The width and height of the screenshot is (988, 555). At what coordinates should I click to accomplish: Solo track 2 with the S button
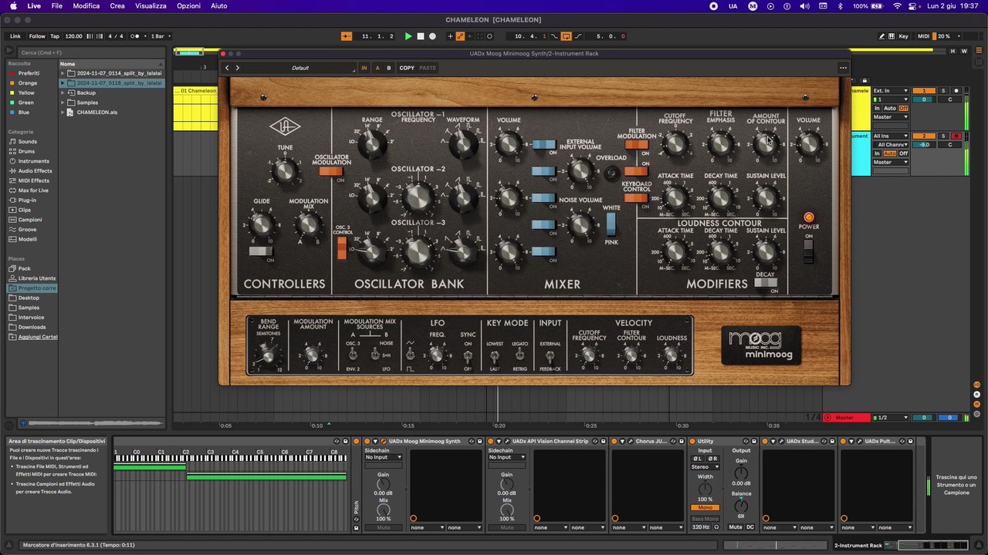click(942, 136)
